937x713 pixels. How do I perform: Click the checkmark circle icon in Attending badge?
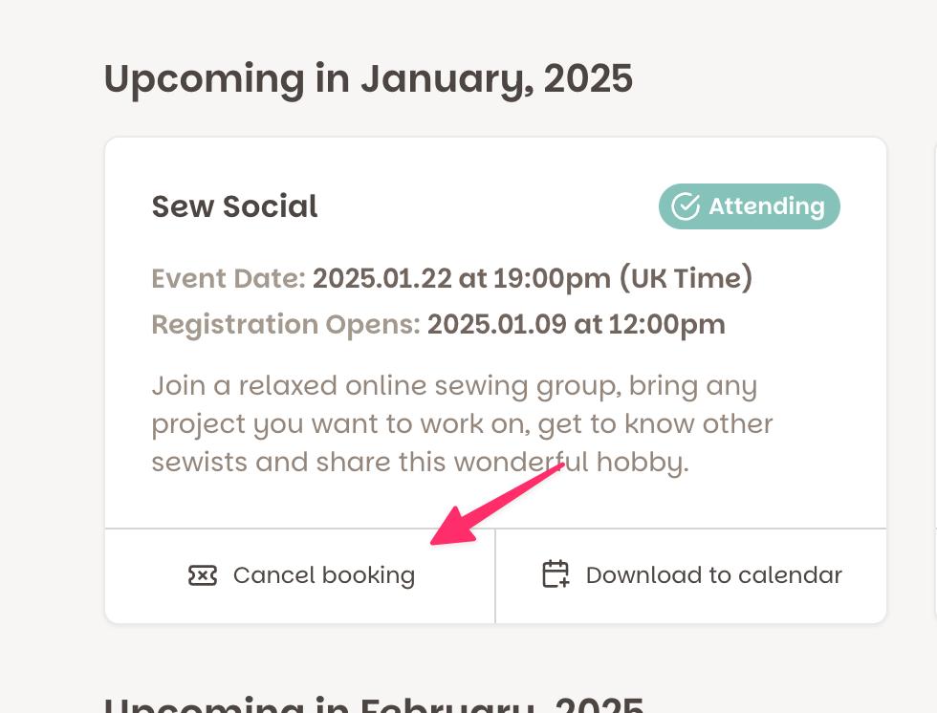(686, 206)
